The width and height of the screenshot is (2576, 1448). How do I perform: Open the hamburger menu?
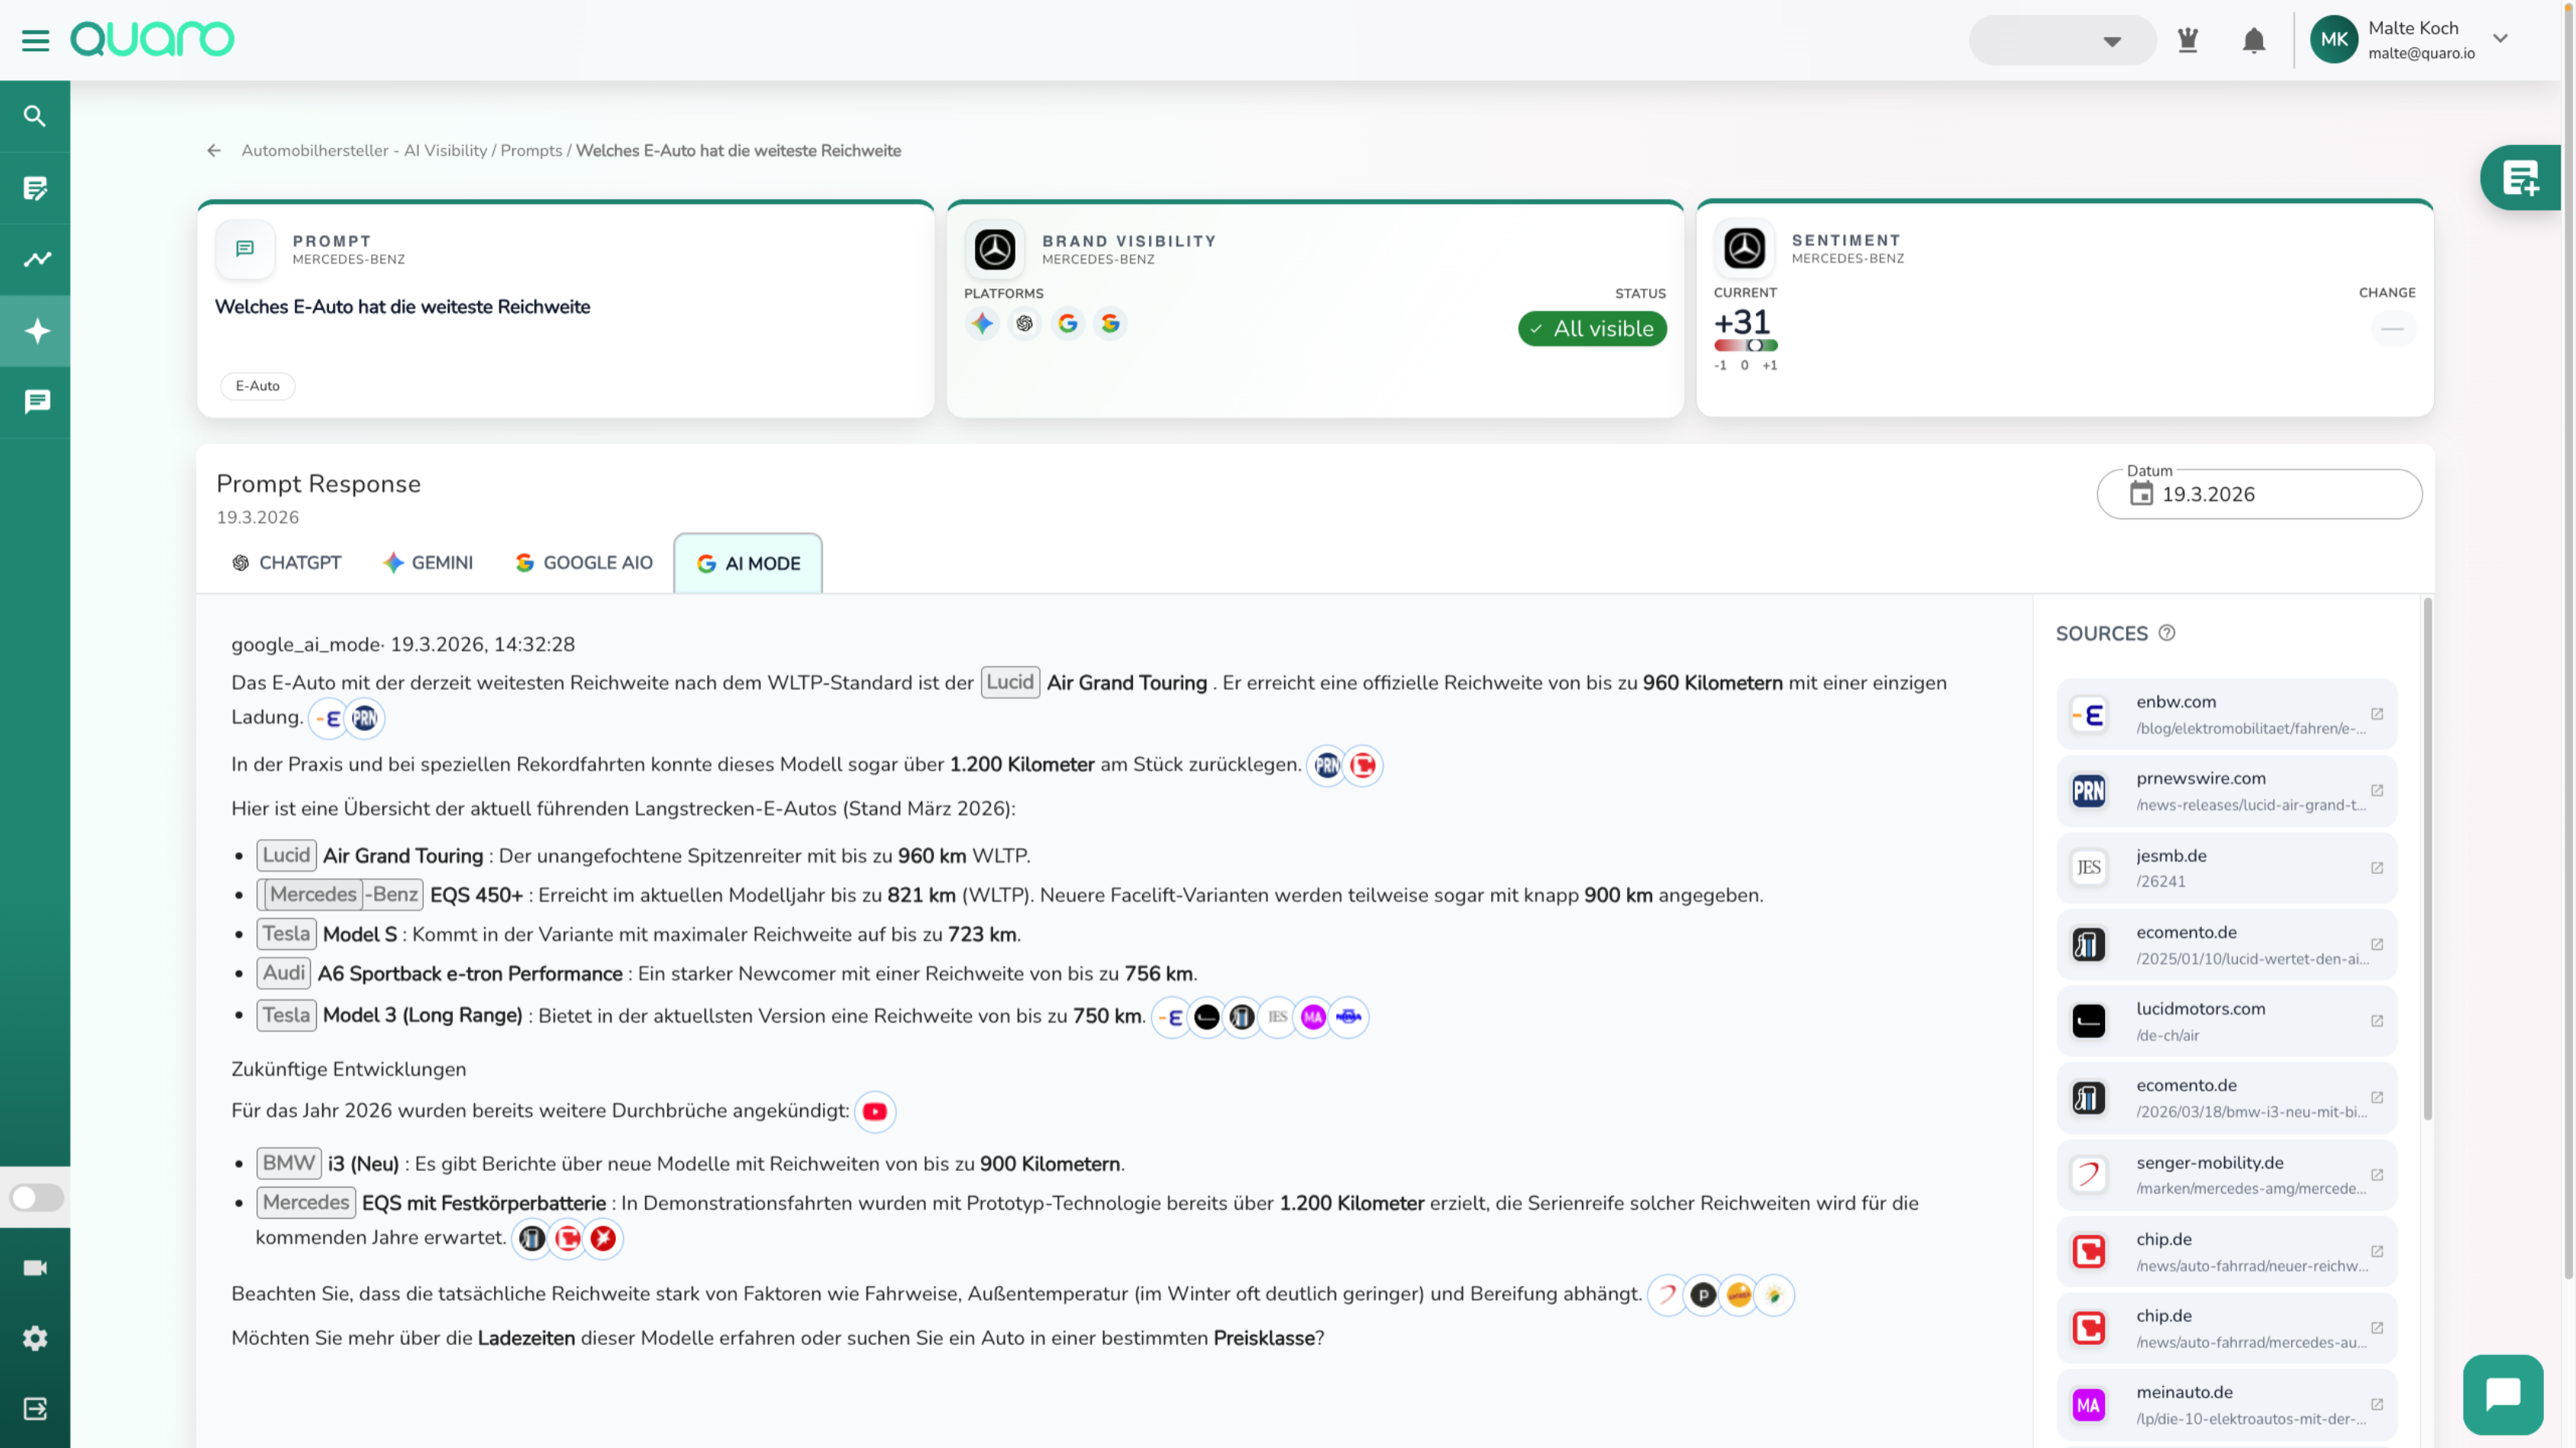(35, 40)
